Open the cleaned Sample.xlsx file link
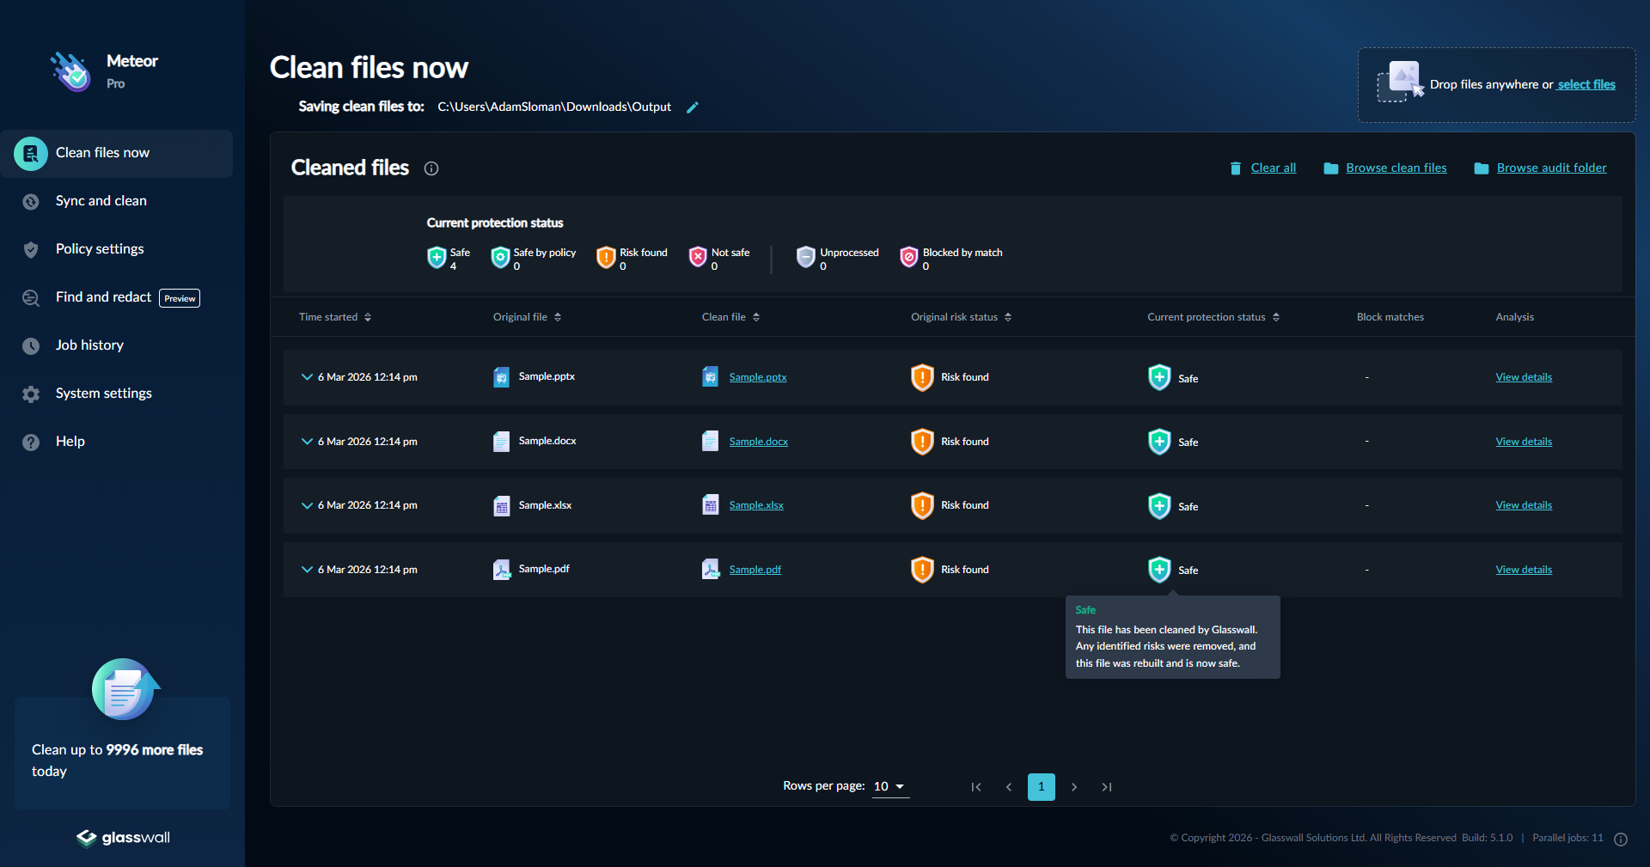The width and height of the screenshot is (1650, 867). click(756, 505)
